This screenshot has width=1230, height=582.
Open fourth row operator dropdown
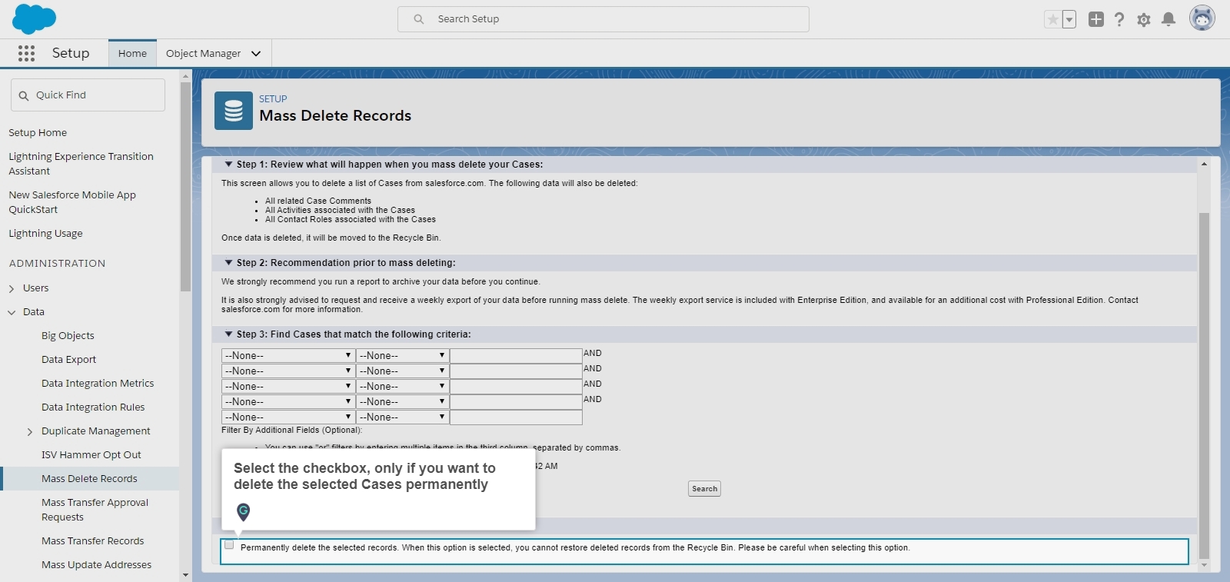coord(402,401)
